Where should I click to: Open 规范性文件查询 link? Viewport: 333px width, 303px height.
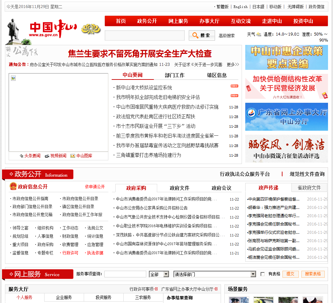click(307, 174)
